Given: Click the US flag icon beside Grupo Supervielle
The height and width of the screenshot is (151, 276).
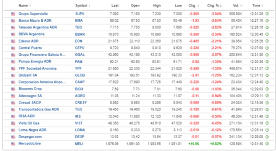Looking at the screenshot, I should (13, 13).
